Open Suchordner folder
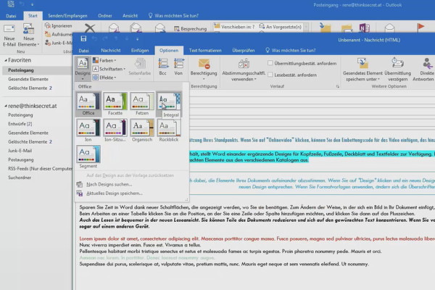 coord(20,178)
